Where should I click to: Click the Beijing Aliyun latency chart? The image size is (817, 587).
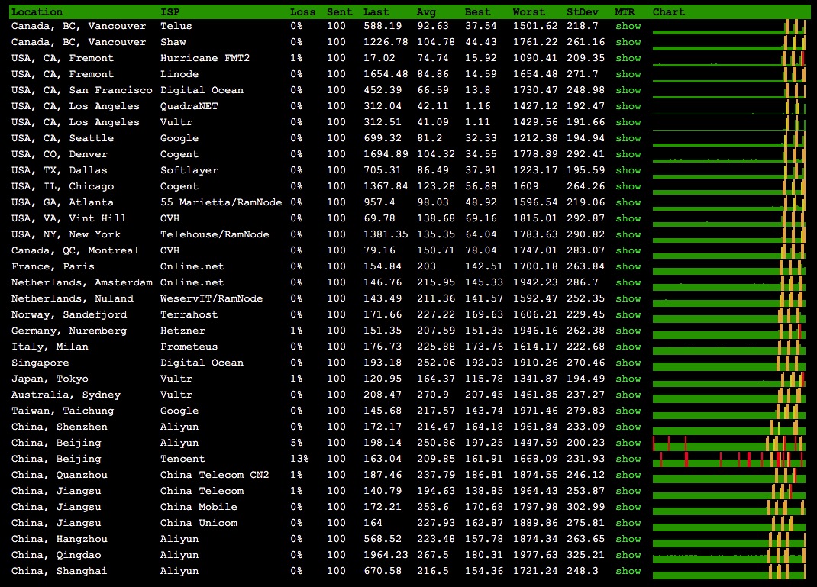coord(729,443)
